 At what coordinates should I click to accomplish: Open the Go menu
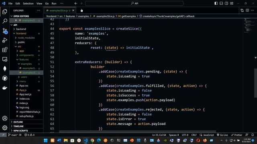pos(47,4)
